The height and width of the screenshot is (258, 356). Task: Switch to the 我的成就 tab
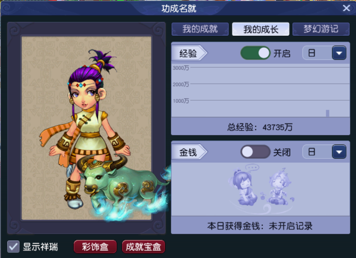point(200,29)
